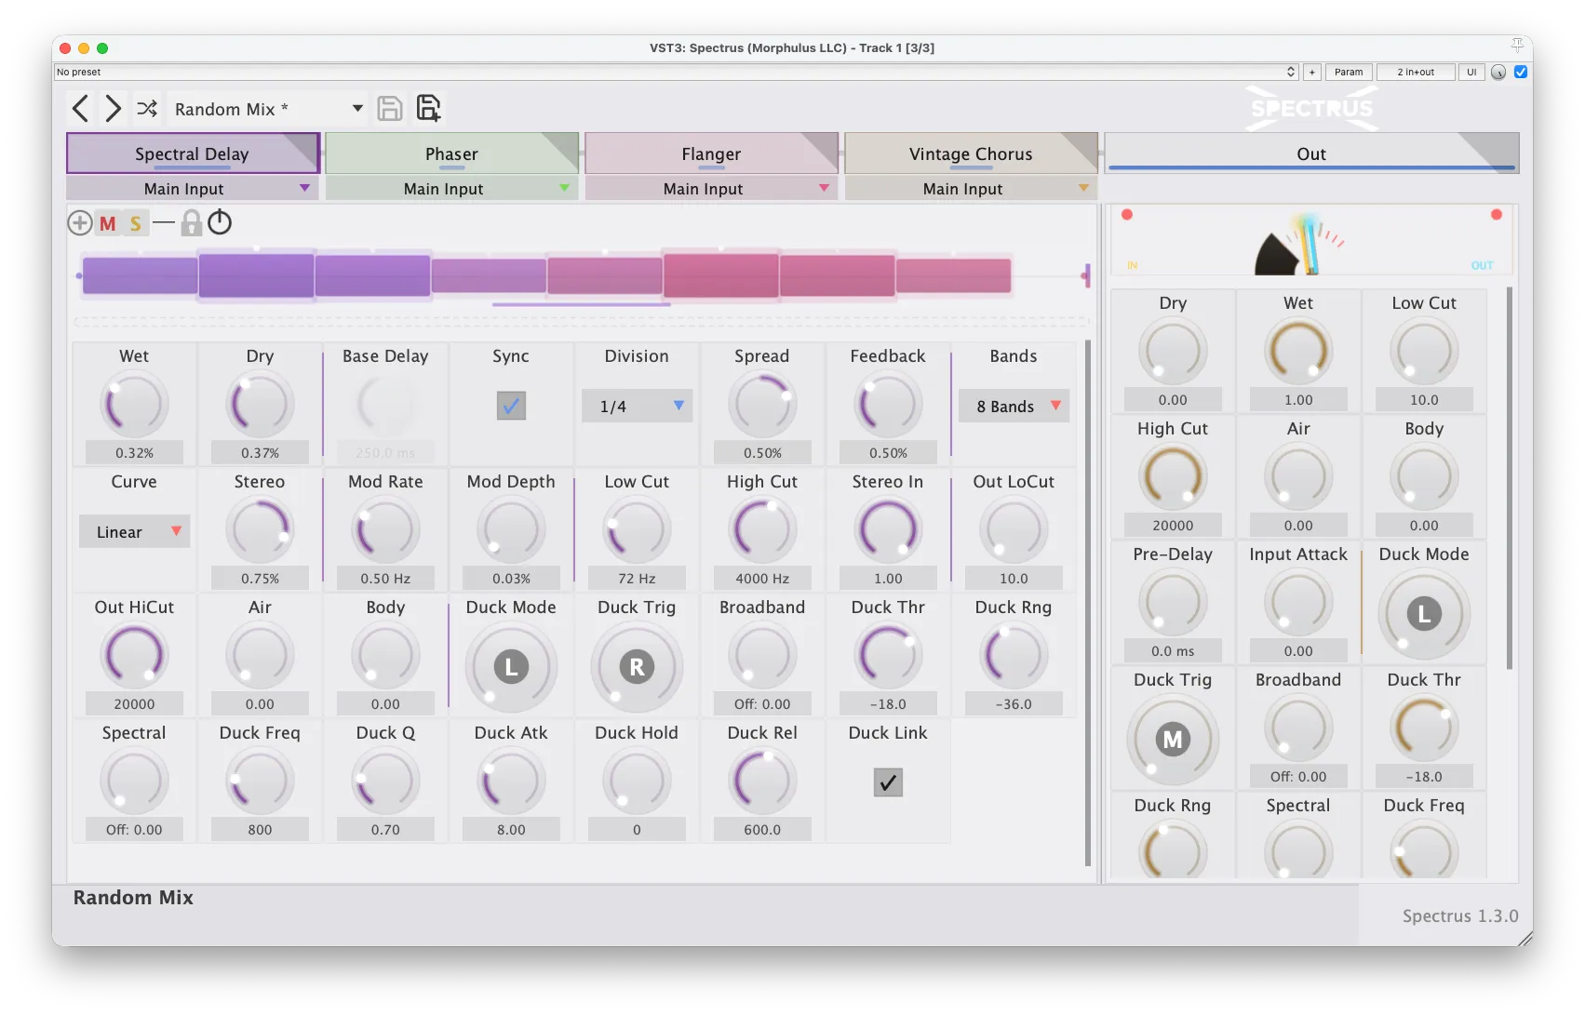This screenshot has height=1015, width=1585.
Task: Open the Division 1/4 dropdown
Action: click(x=638, y=407)
